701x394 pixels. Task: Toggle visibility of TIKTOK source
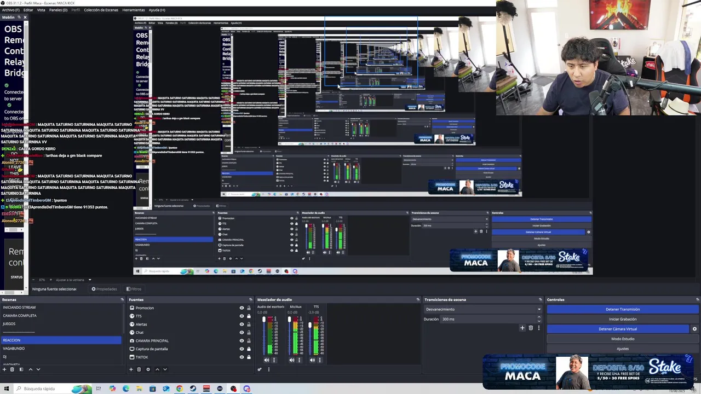tap(242, 357)
